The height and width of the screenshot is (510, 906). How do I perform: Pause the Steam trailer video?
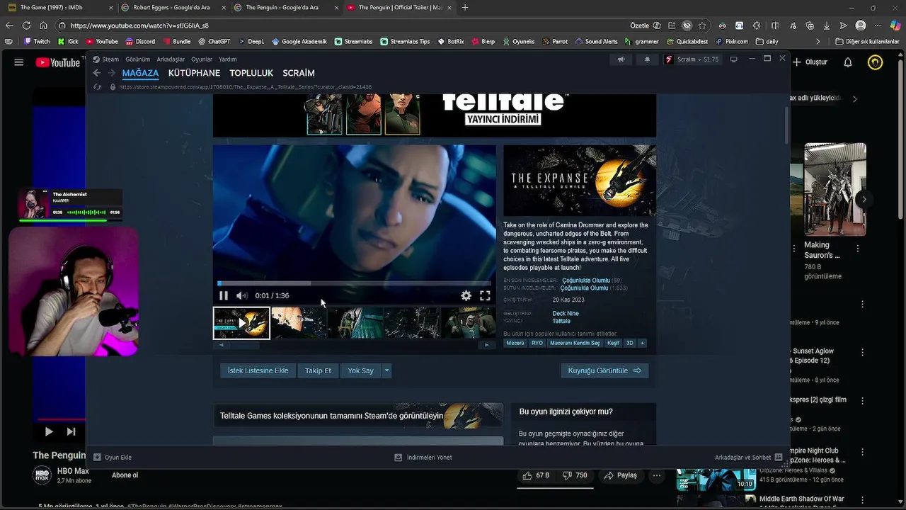pos(224,295)
